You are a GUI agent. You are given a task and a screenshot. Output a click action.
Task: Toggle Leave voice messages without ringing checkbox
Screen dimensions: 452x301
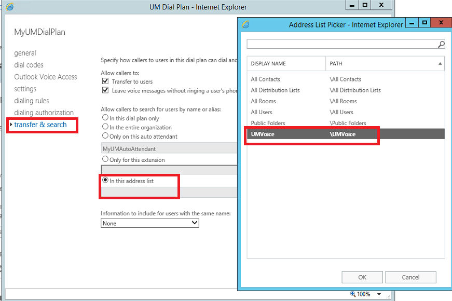(x=105, y=90)
